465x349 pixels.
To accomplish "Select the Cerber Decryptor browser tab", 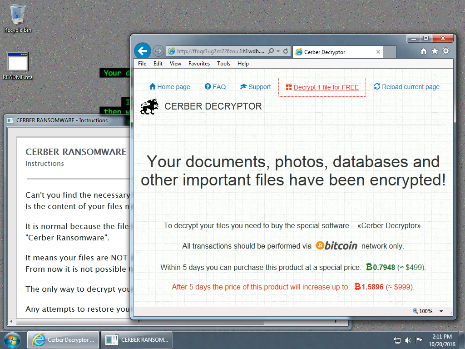I will click(x=338, y=52).
